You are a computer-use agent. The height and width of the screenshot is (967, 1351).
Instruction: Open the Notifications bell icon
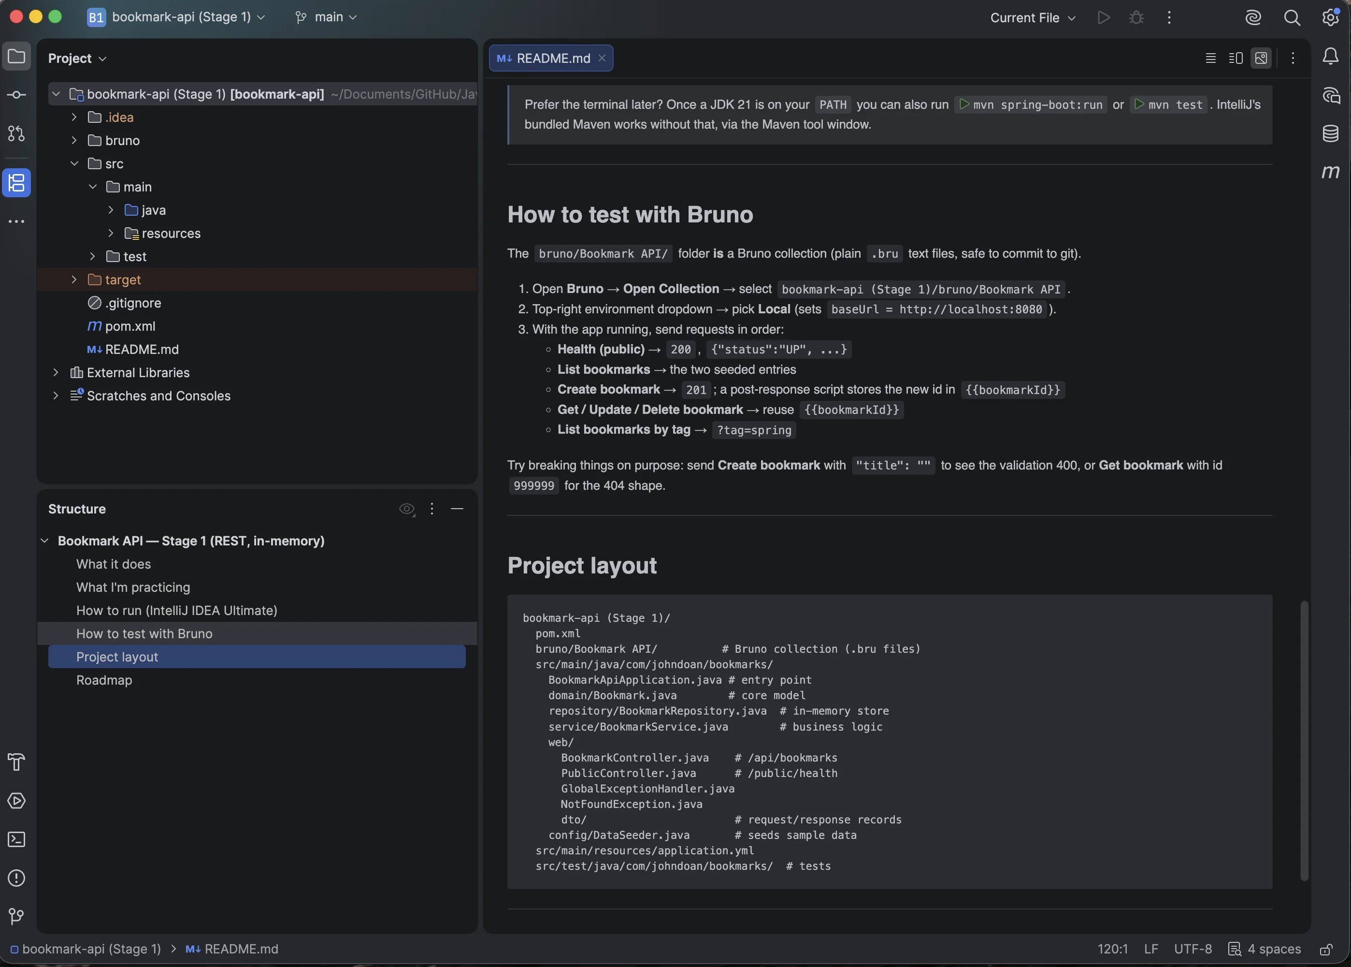click(1331, 57)
